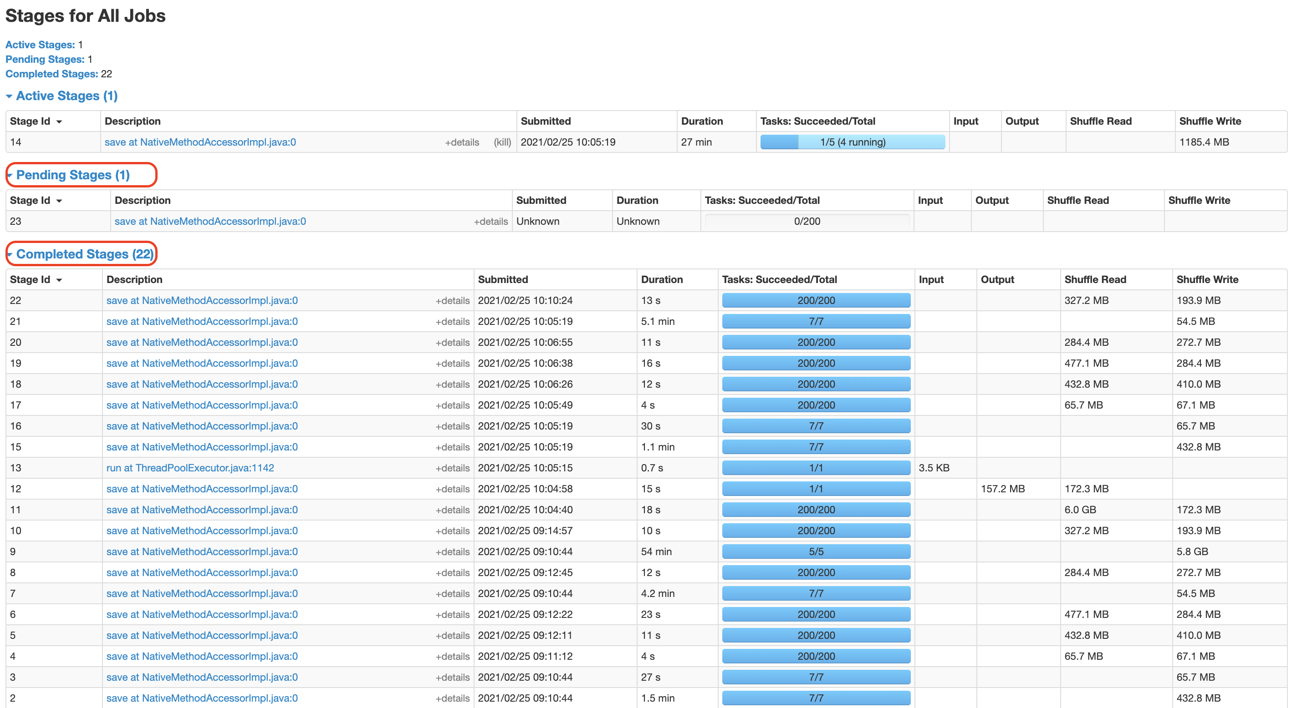The image size is (1297, 708).
Task: Show +details for stage 17
Action: click(x=452, y=405)
